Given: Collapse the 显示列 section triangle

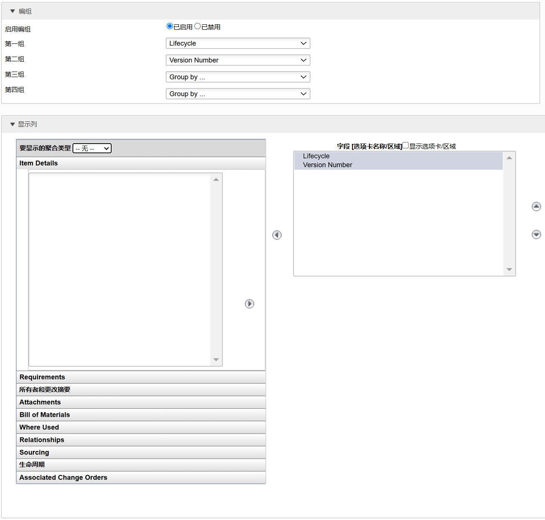Looking at the screenshot, I should [x=12, y=124].
